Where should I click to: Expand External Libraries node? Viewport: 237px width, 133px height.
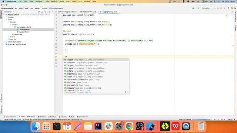(4, 42)
